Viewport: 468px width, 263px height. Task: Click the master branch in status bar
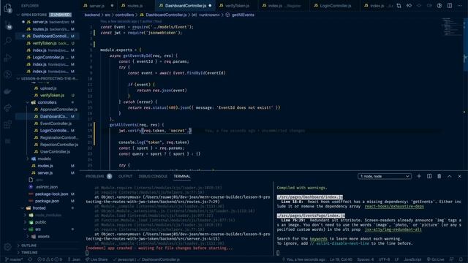point(14,259)
